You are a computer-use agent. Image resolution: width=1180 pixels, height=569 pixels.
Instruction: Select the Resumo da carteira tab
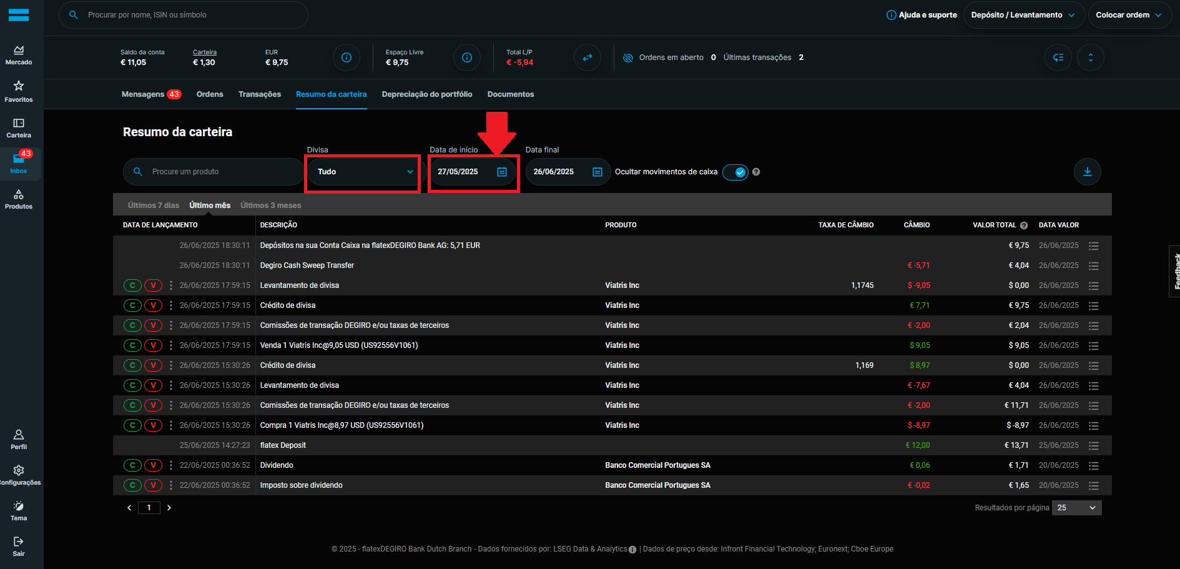point(332,94)
